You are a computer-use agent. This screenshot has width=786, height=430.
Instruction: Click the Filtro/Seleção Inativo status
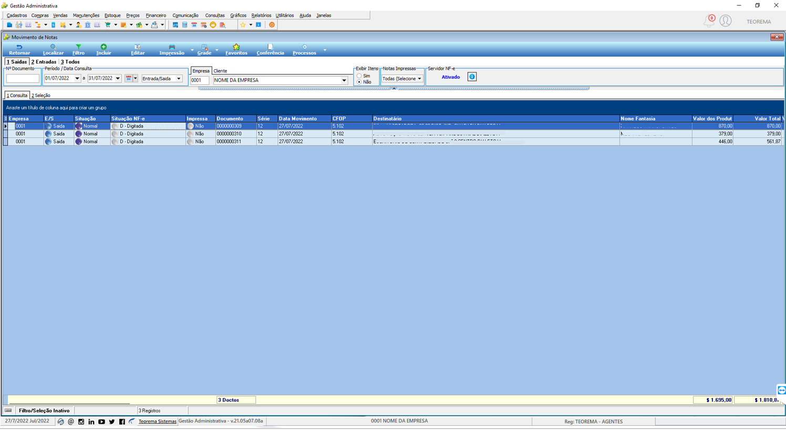(x=44, y=411)
